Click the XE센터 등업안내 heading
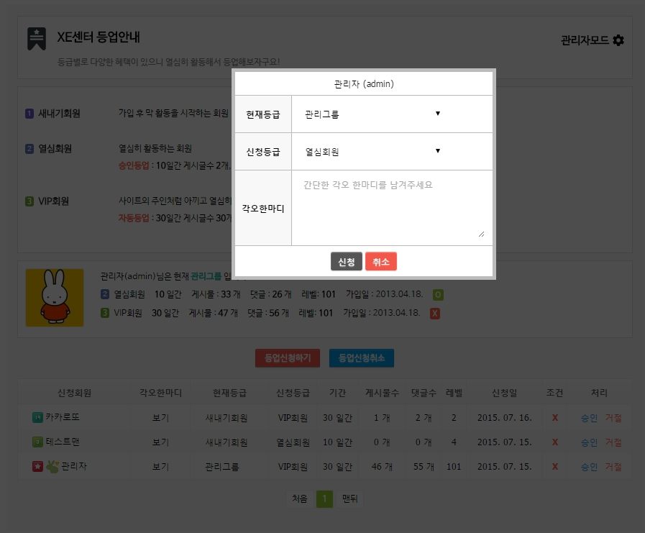 99,37
